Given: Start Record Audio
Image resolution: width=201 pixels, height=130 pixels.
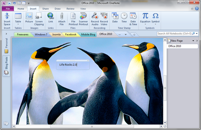Looking at the screenshot, I should [95, 19].
